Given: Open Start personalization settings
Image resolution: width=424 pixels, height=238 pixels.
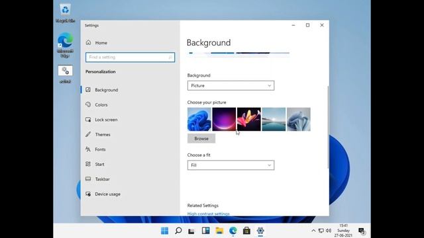Looking at the screenshot, I should tap(99, 164).
